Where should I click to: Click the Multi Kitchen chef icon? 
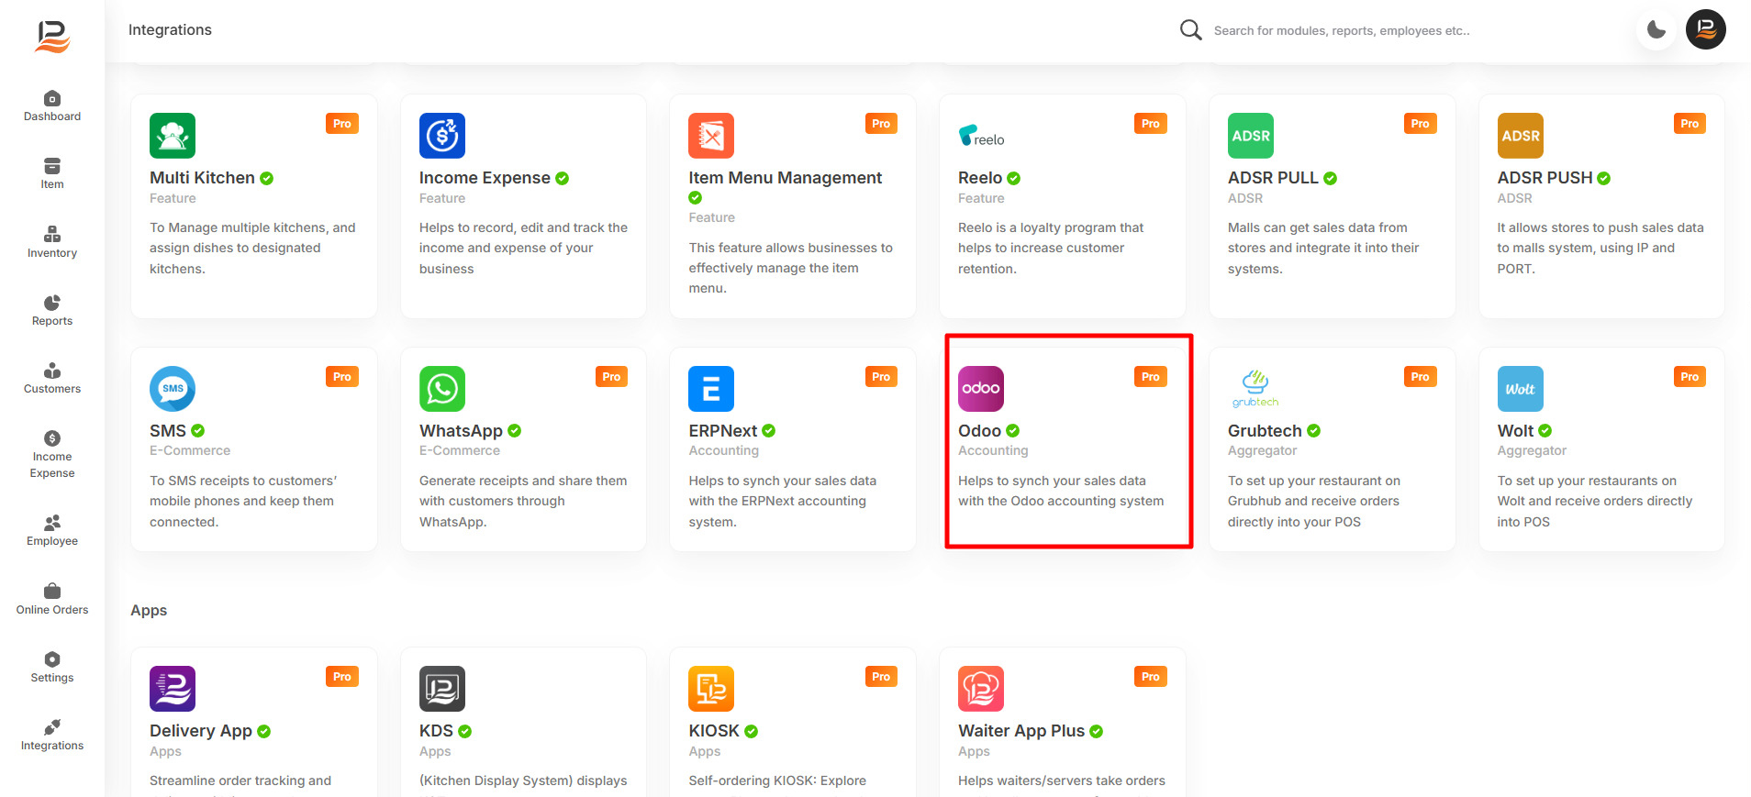[173, 136]
